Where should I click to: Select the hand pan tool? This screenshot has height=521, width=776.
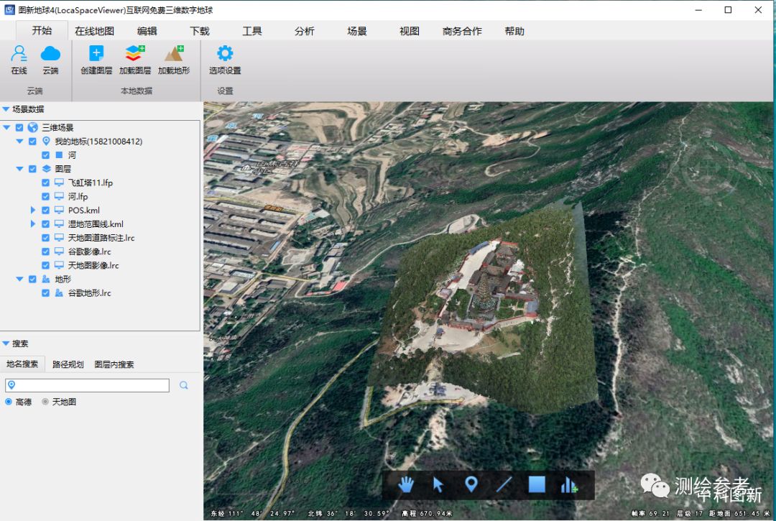(407, 484)
